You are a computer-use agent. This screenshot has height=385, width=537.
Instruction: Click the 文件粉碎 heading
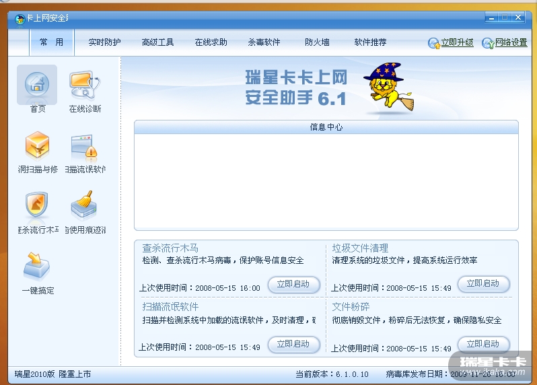pos(351,306)
